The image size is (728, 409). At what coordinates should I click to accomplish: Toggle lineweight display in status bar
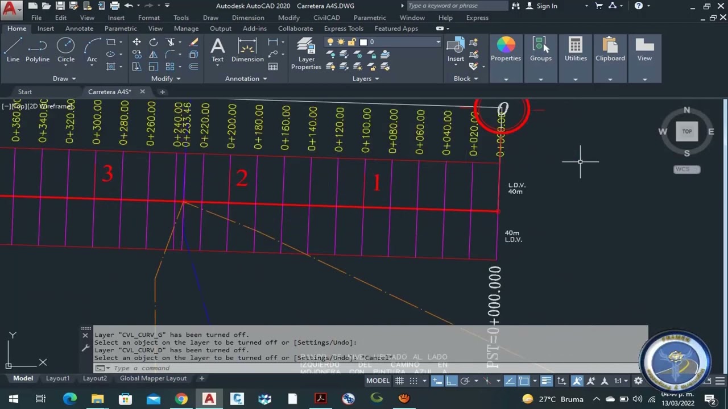point(546,381)
